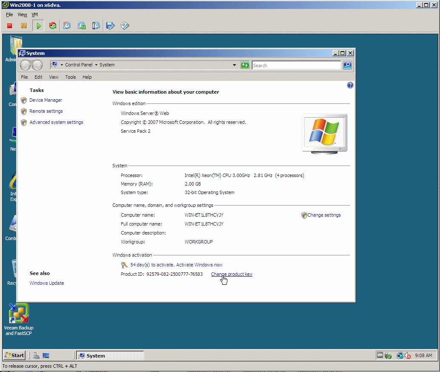Click the Change product key link
The width and height of the screenshot is (440, 372).
point(232,274)
